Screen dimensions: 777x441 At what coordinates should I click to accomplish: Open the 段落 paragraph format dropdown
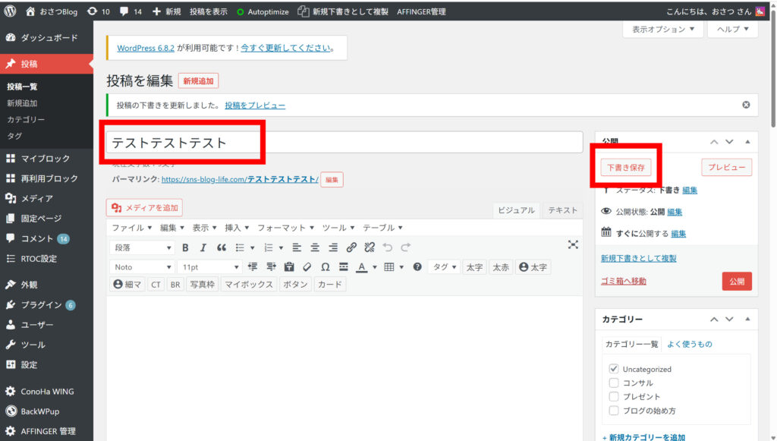pyautogui.click(x=142, y=247)
